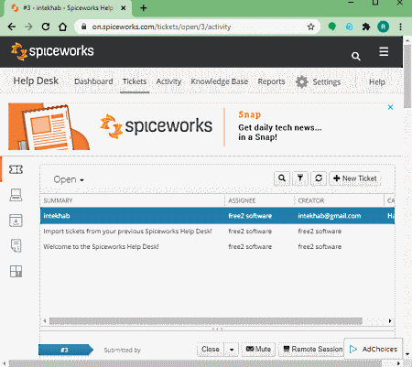This screenshot has height=367, width=412.
Task: Click the page vertical scrollbar thumb
Action: point(407,76)
